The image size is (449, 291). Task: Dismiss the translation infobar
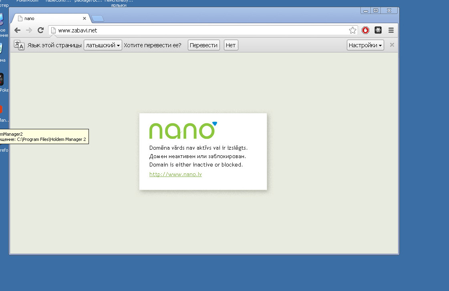392,45
